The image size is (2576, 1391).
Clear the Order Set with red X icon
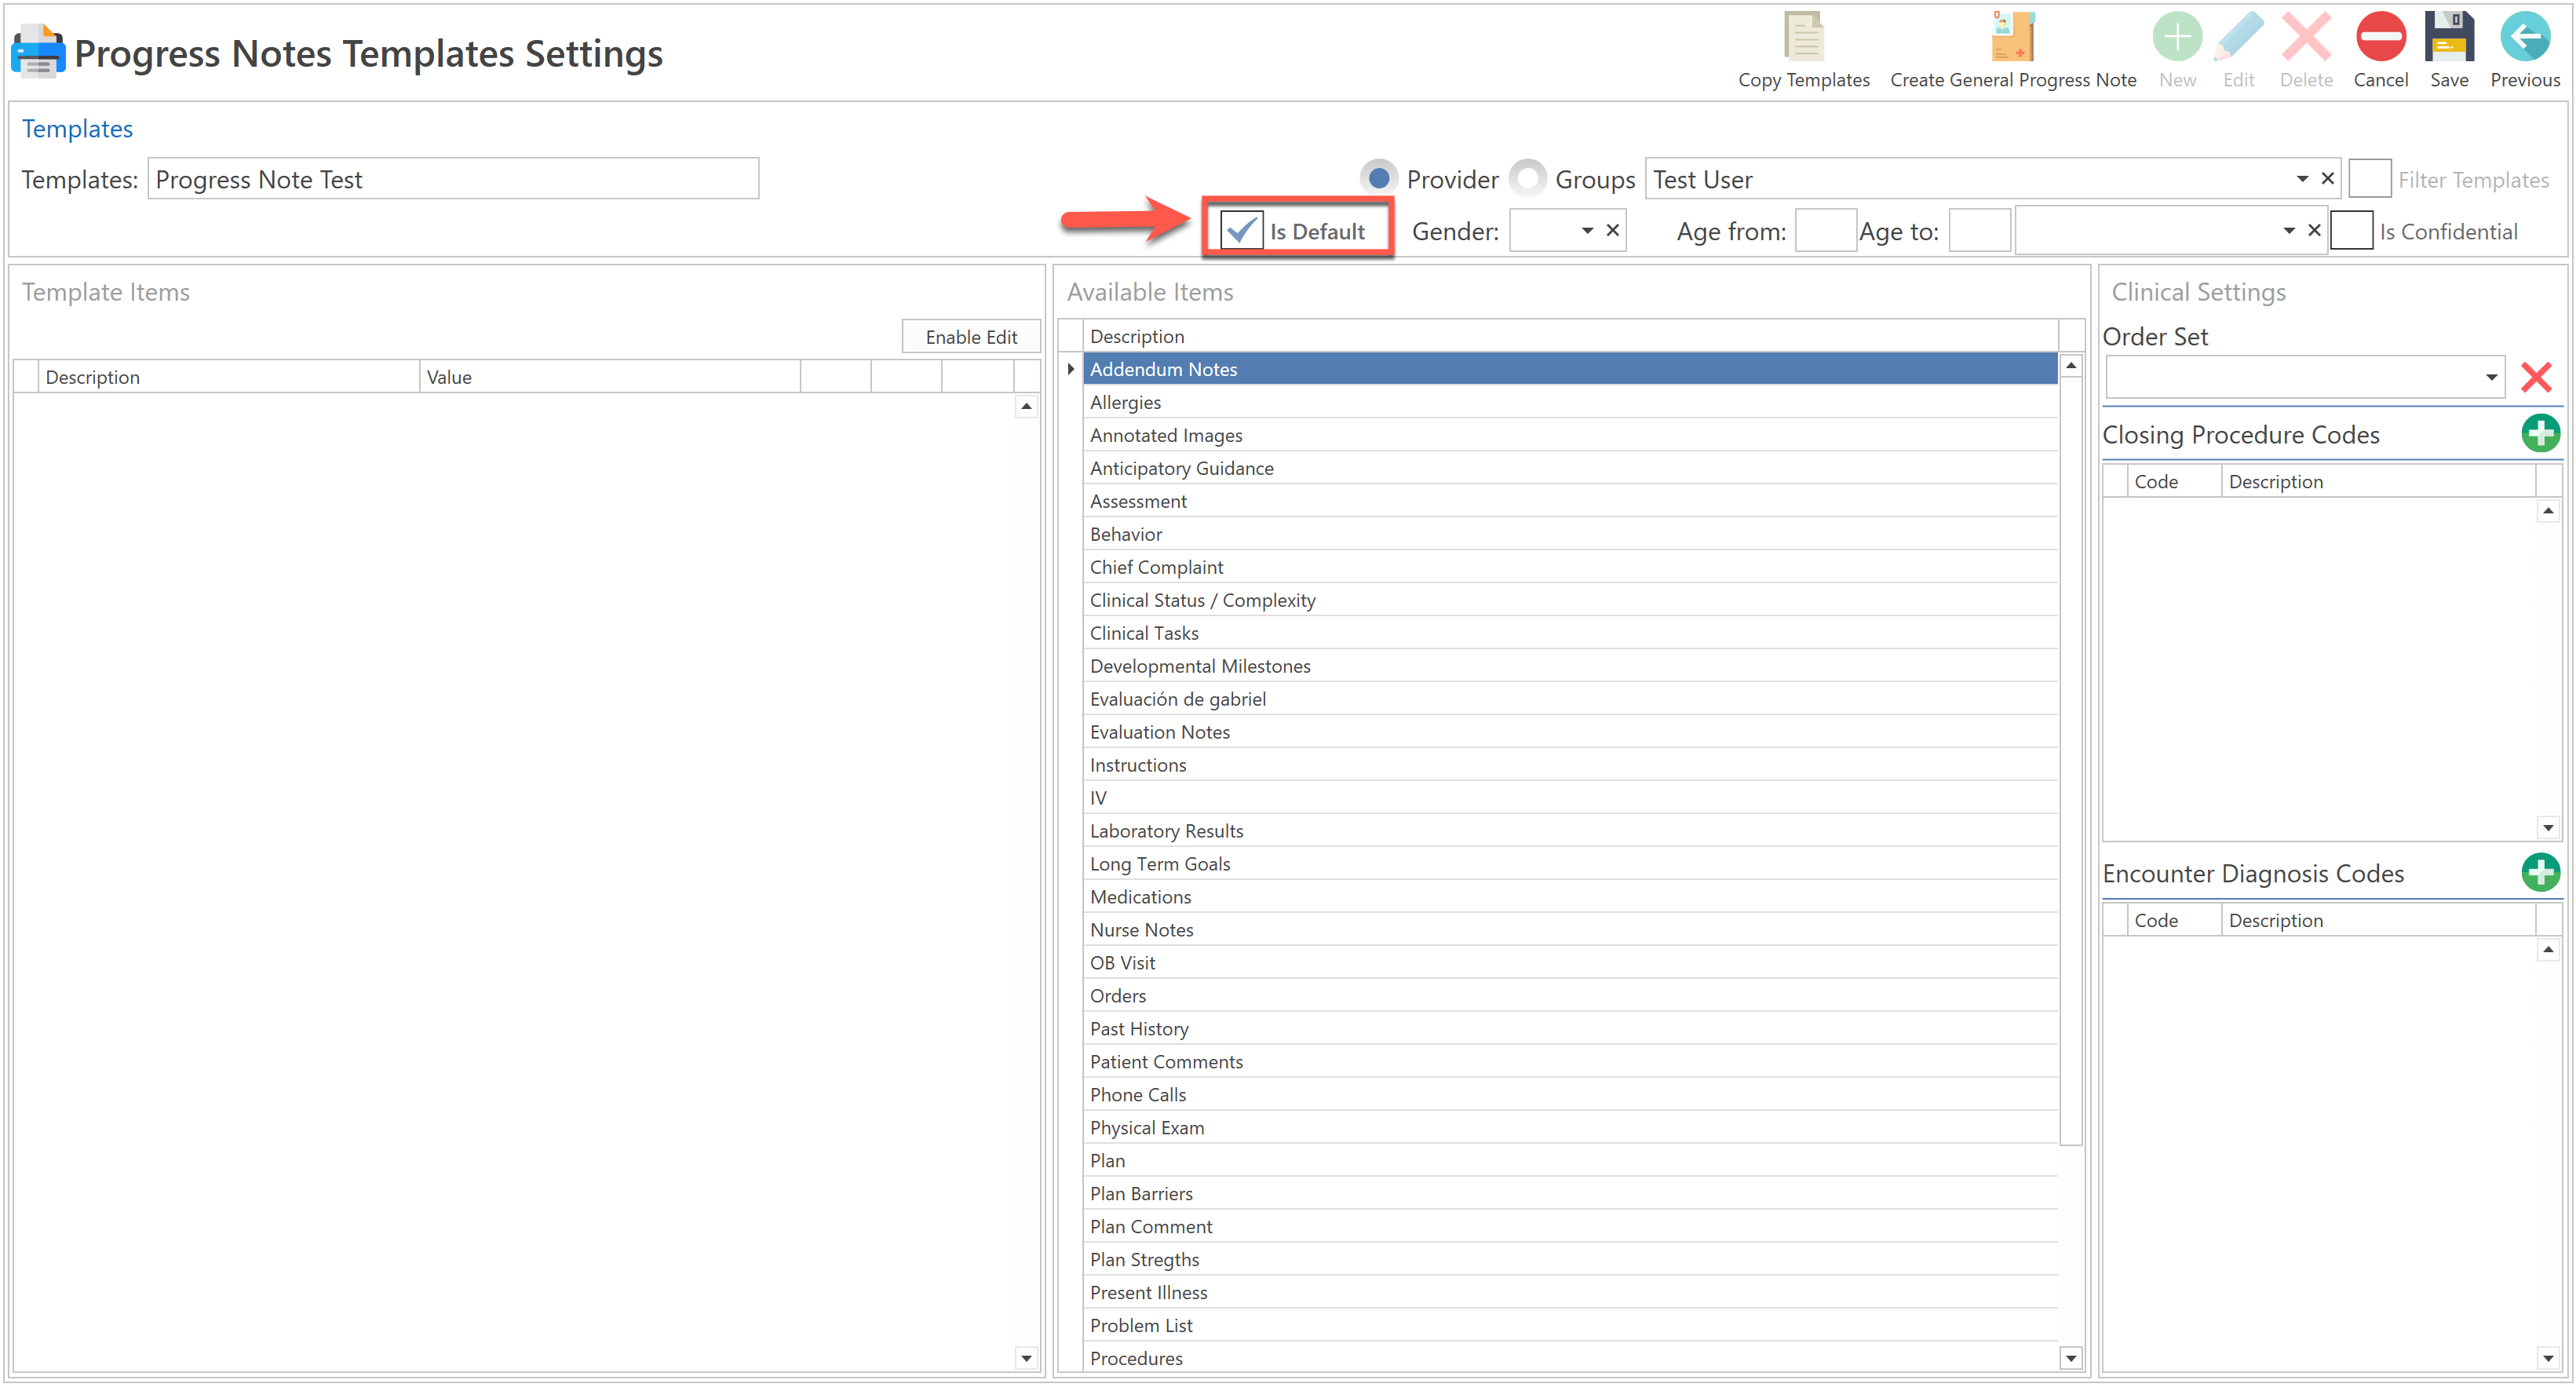pyautogui.click(x=2535, y=378)
